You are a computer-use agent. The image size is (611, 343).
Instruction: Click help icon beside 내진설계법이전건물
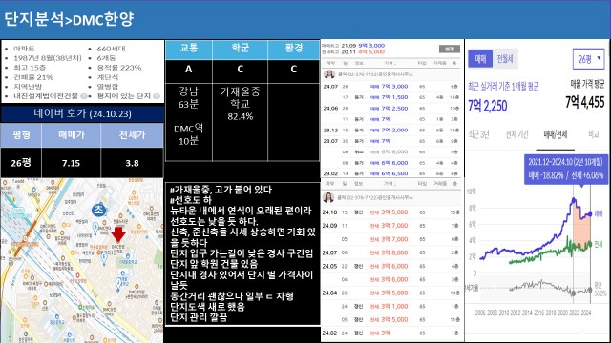[83, 96]
